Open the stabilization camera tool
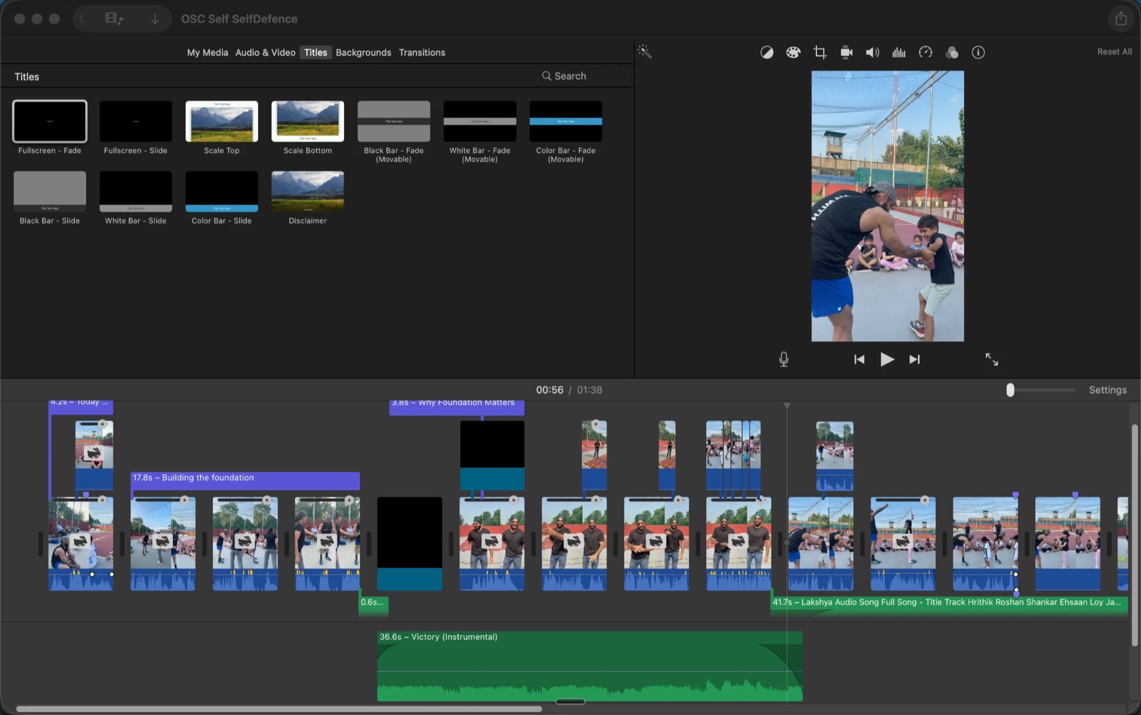The height and width of the screenshot is (715, 1141). [x=846, y=53]
